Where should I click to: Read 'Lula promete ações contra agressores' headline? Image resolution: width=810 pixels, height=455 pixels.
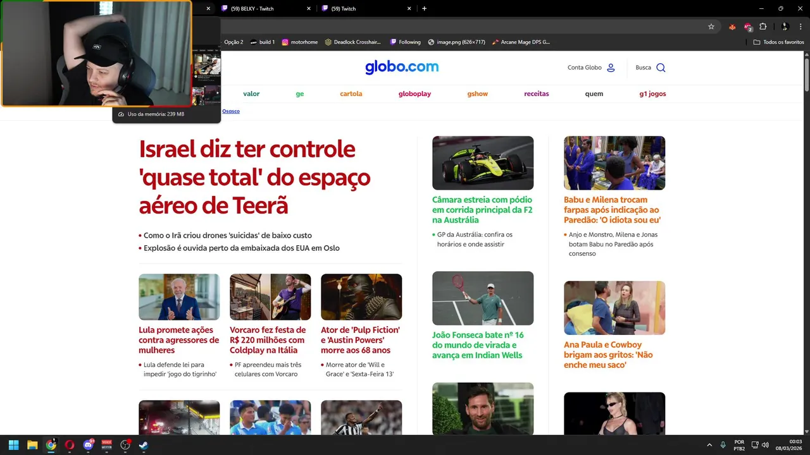click(178, 340)
